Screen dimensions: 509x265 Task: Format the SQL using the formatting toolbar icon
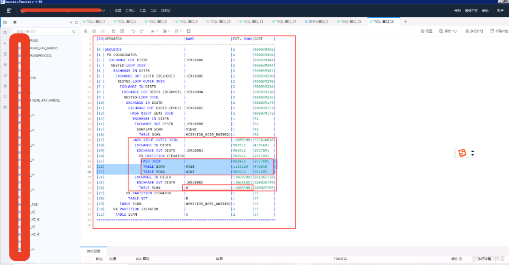click(x=114, y=31)
